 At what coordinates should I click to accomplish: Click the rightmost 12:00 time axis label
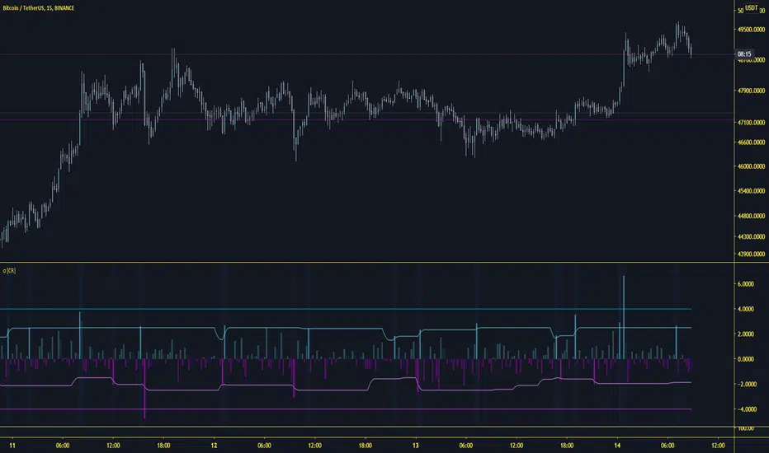click(x=718, y=446)
